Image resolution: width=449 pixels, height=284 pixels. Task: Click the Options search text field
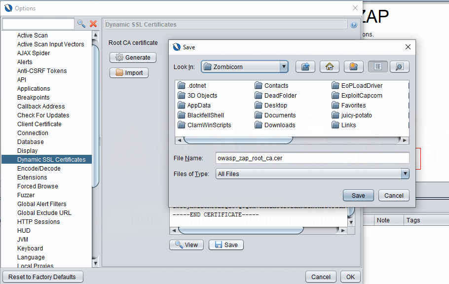tap(38, 24)
